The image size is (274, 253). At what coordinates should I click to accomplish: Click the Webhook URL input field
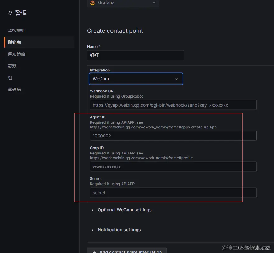point(173,105)
